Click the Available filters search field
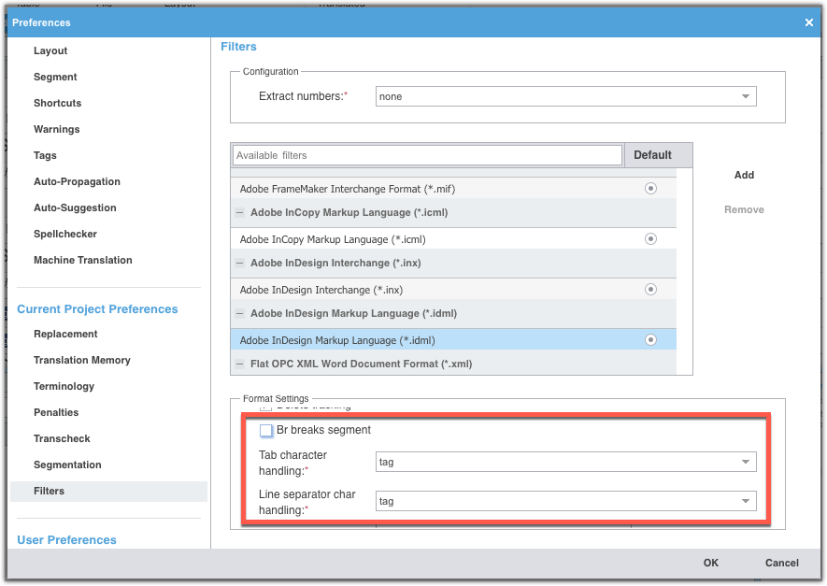The width and height of the screenshot is (827, 586). [x=427, y=155]
